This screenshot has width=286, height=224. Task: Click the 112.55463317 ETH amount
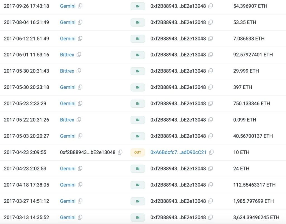pos(254,185)
